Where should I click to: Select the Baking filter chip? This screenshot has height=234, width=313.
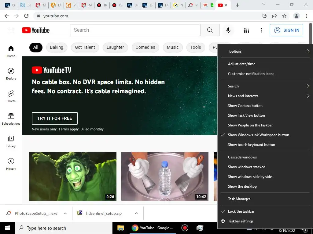[x=57, y=47]
